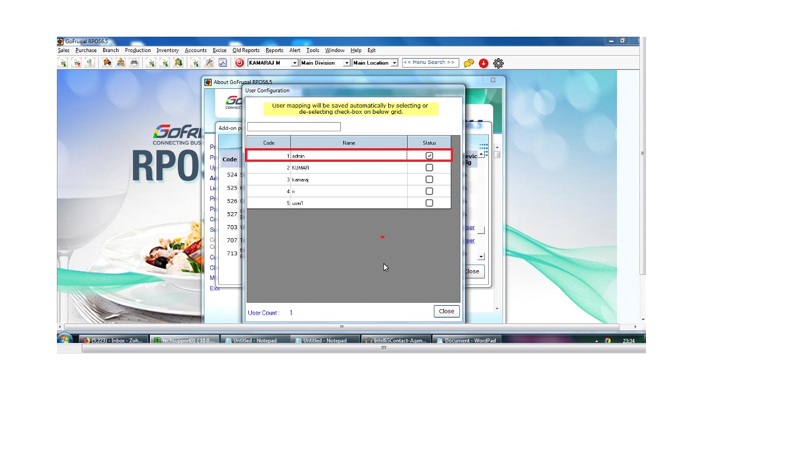
Task: Open the yellow chat bubbles icon
Action: 469,63
